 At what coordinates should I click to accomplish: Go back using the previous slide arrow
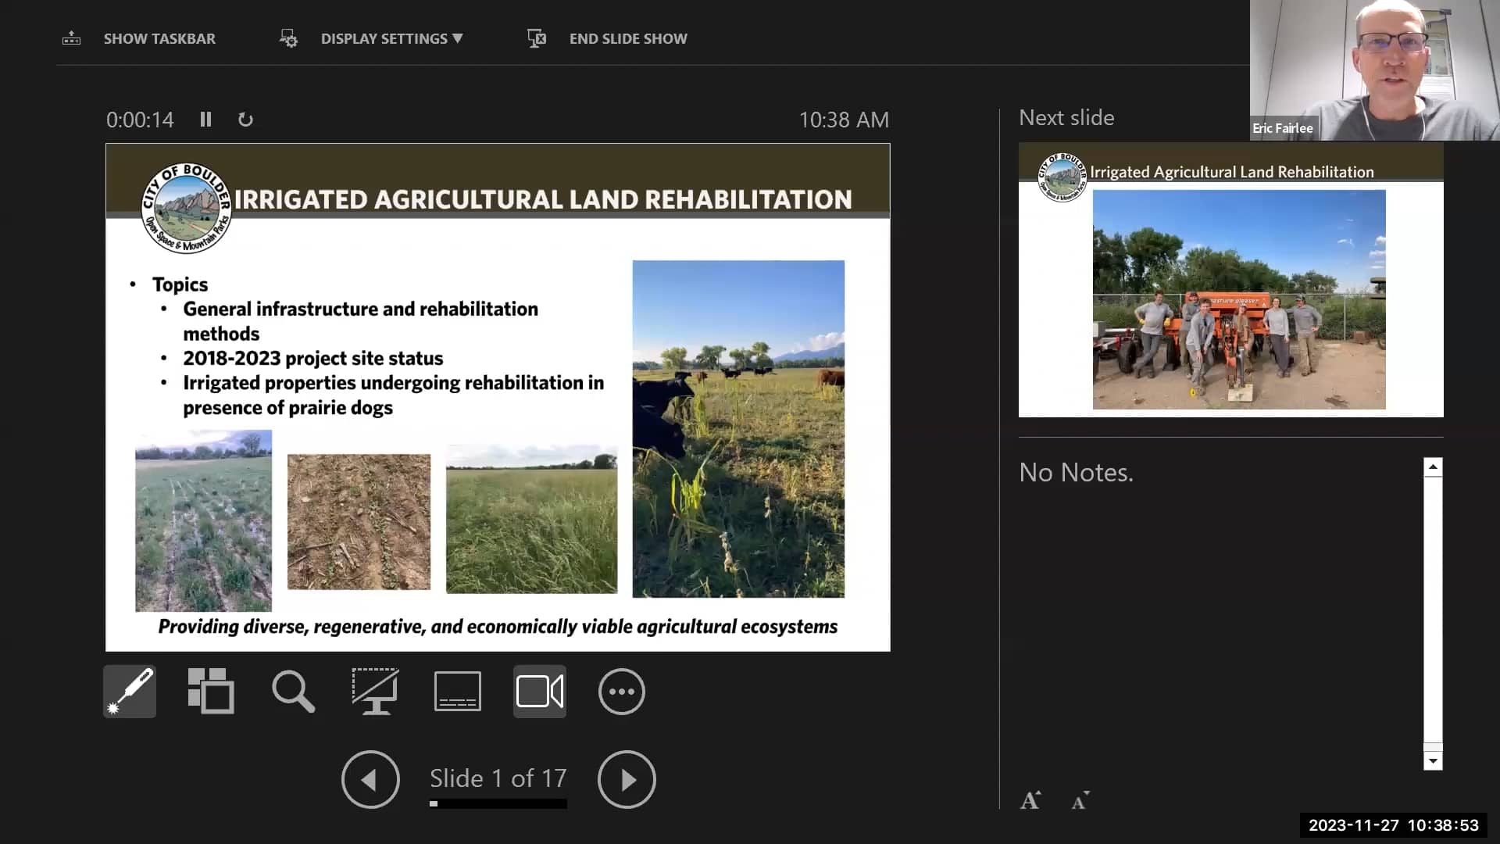(370, 779)
